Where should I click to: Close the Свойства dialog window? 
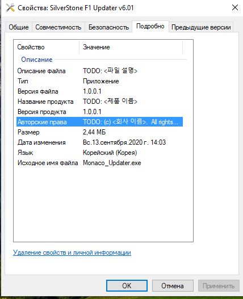point(235,7)
